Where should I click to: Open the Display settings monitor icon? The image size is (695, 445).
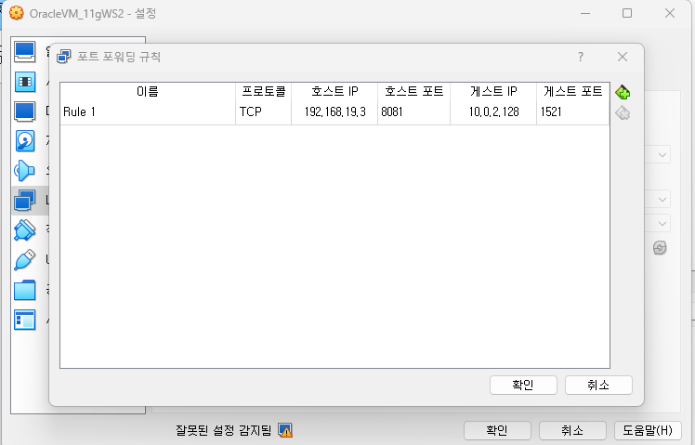pos(24,111)
